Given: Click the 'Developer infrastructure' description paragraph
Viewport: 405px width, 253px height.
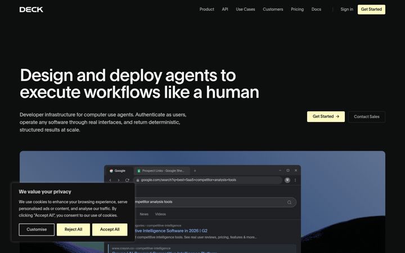Looking at the screenshot, I should (103, 122).
